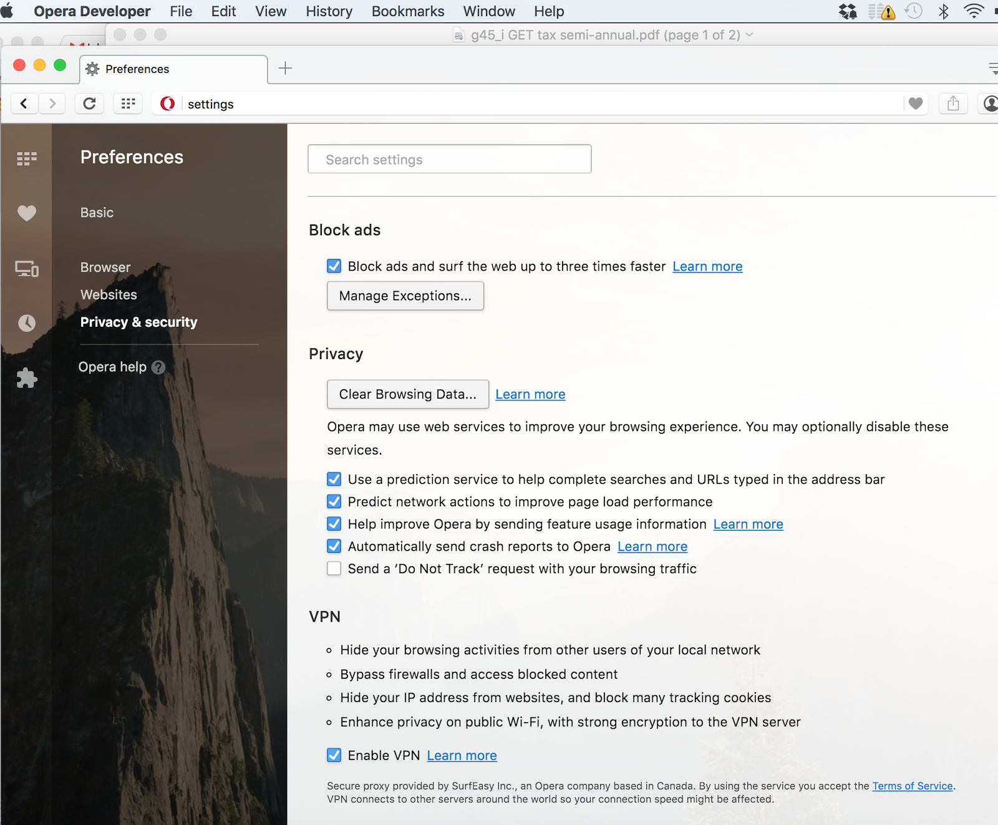Viewport: 998px width, 825px height.
Task: Open Learn more next to Enable VPN
Action: (x=462, y=755)
